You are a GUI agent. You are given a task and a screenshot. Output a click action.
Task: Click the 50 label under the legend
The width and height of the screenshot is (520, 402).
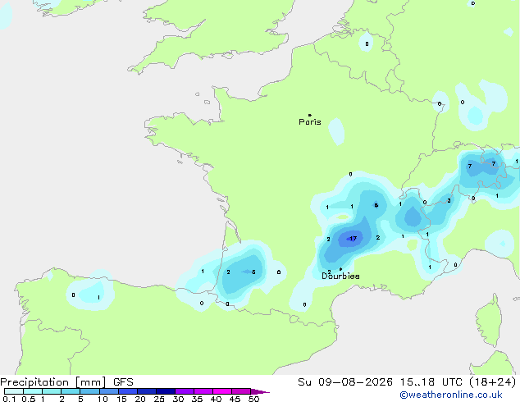click(253, 399)
